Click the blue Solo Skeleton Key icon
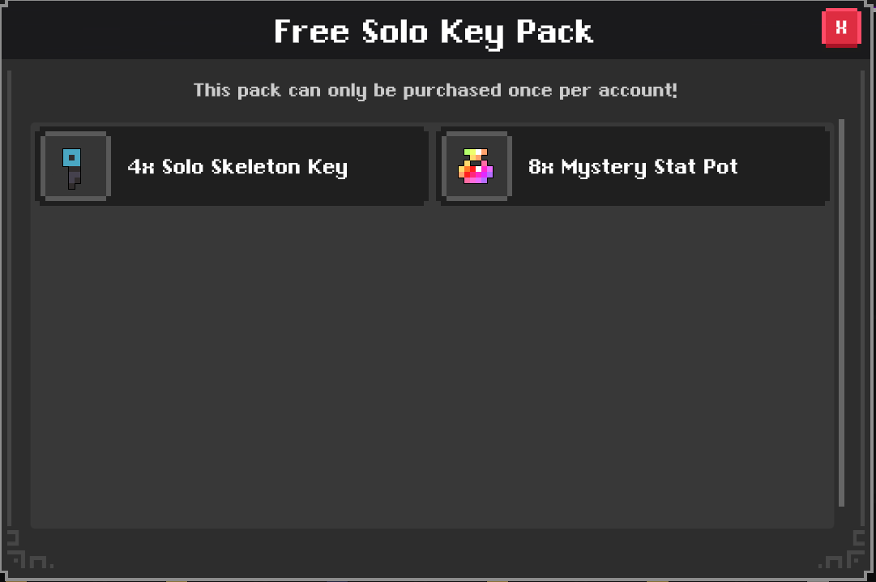The image size is (876, 582). (x=71, y=169)
